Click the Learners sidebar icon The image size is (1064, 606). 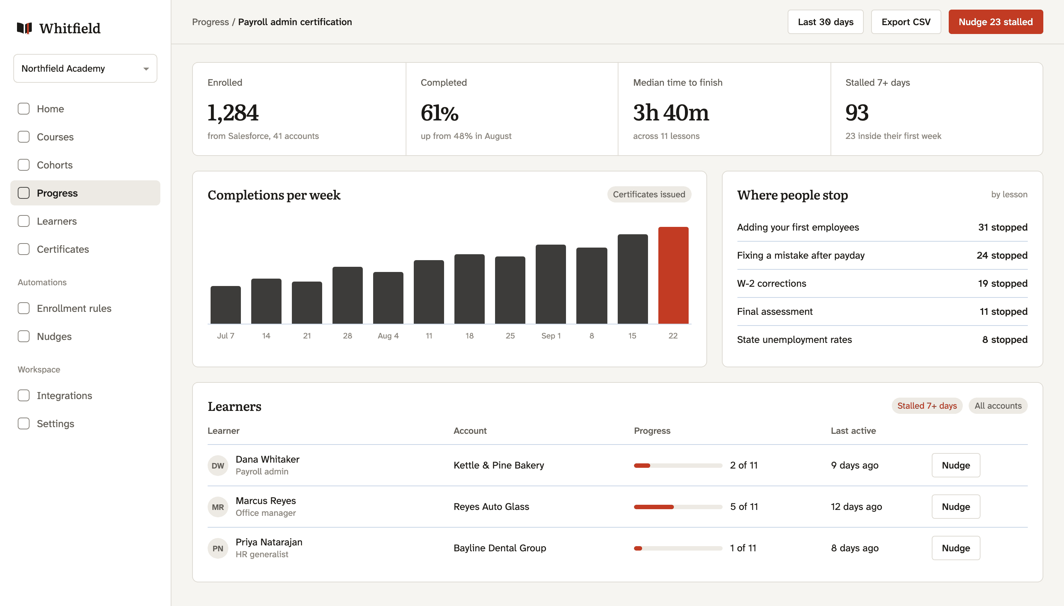pos(24,221)
